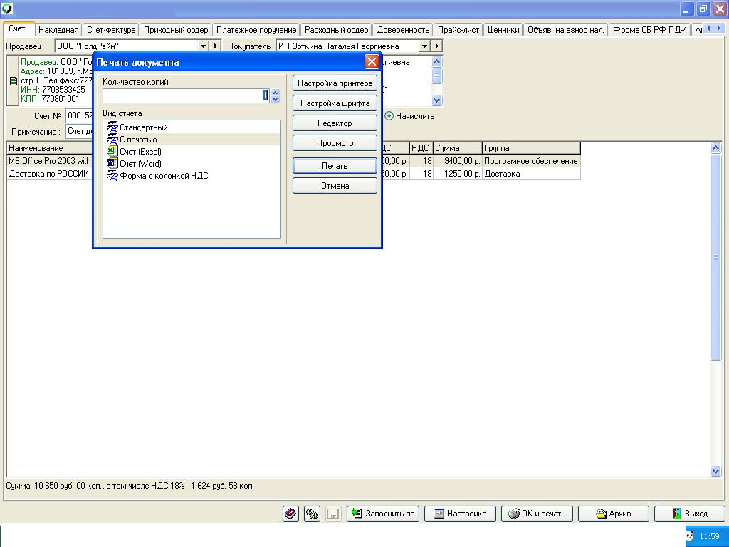729x547 pixels.
Task: Click the Примечание input field
Action: [x=80, y=131]
